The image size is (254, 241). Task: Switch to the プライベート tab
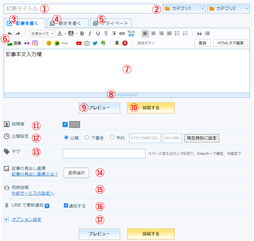pos(111,23)
